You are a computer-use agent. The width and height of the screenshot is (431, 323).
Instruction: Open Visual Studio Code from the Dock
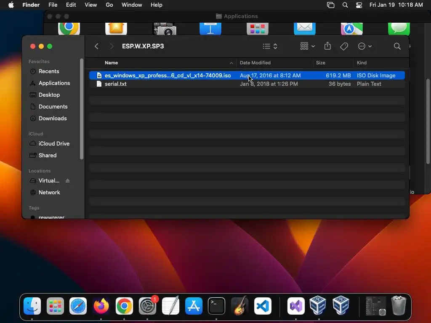point(263,306)
